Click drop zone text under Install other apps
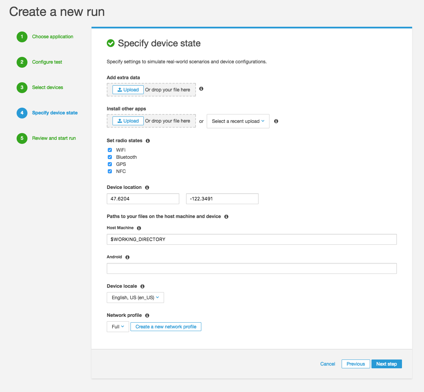The width and height of the screenshot is (424, 392). (x=168, y=121)
